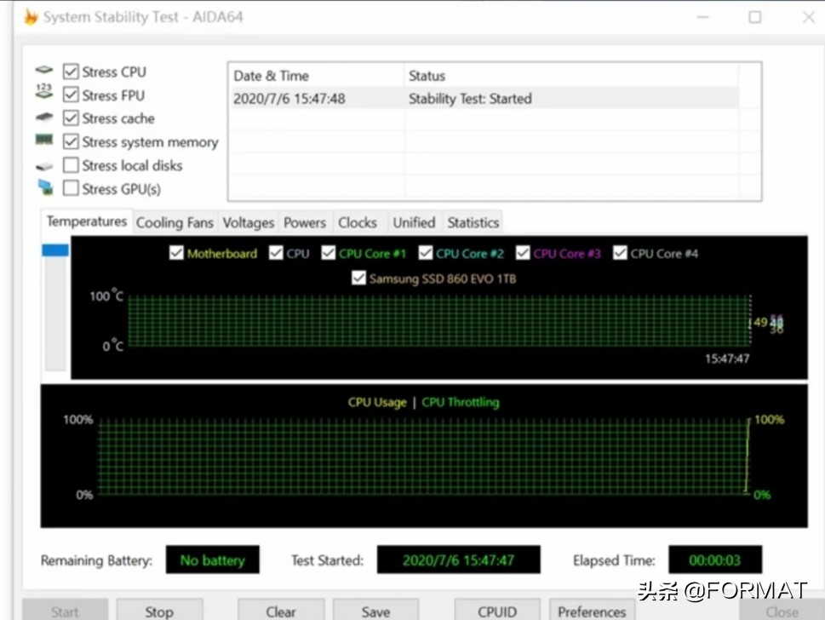
Task: Switch to the Statistics tab
Action: (x=473, y=222)
